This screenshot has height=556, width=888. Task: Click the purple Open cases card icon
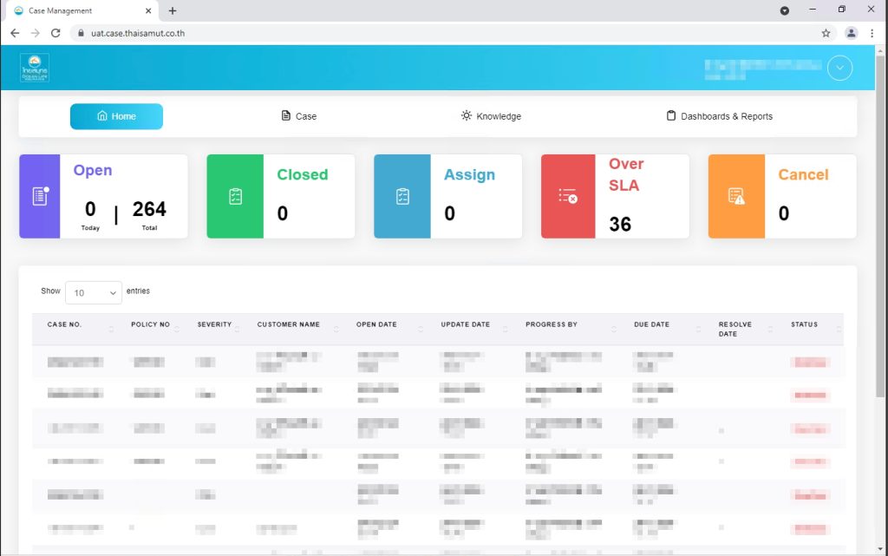click(x=40, y=196)
